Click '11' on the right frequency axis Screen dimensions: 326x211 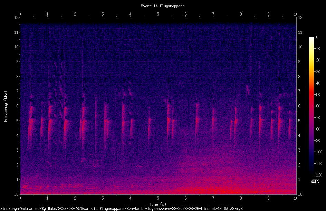coord(300,32)
